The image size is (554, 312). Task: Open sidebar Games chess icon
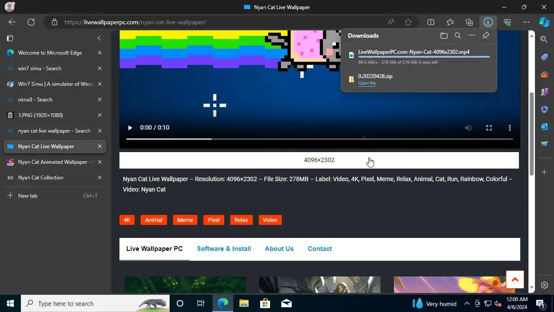tap(544, 91)
